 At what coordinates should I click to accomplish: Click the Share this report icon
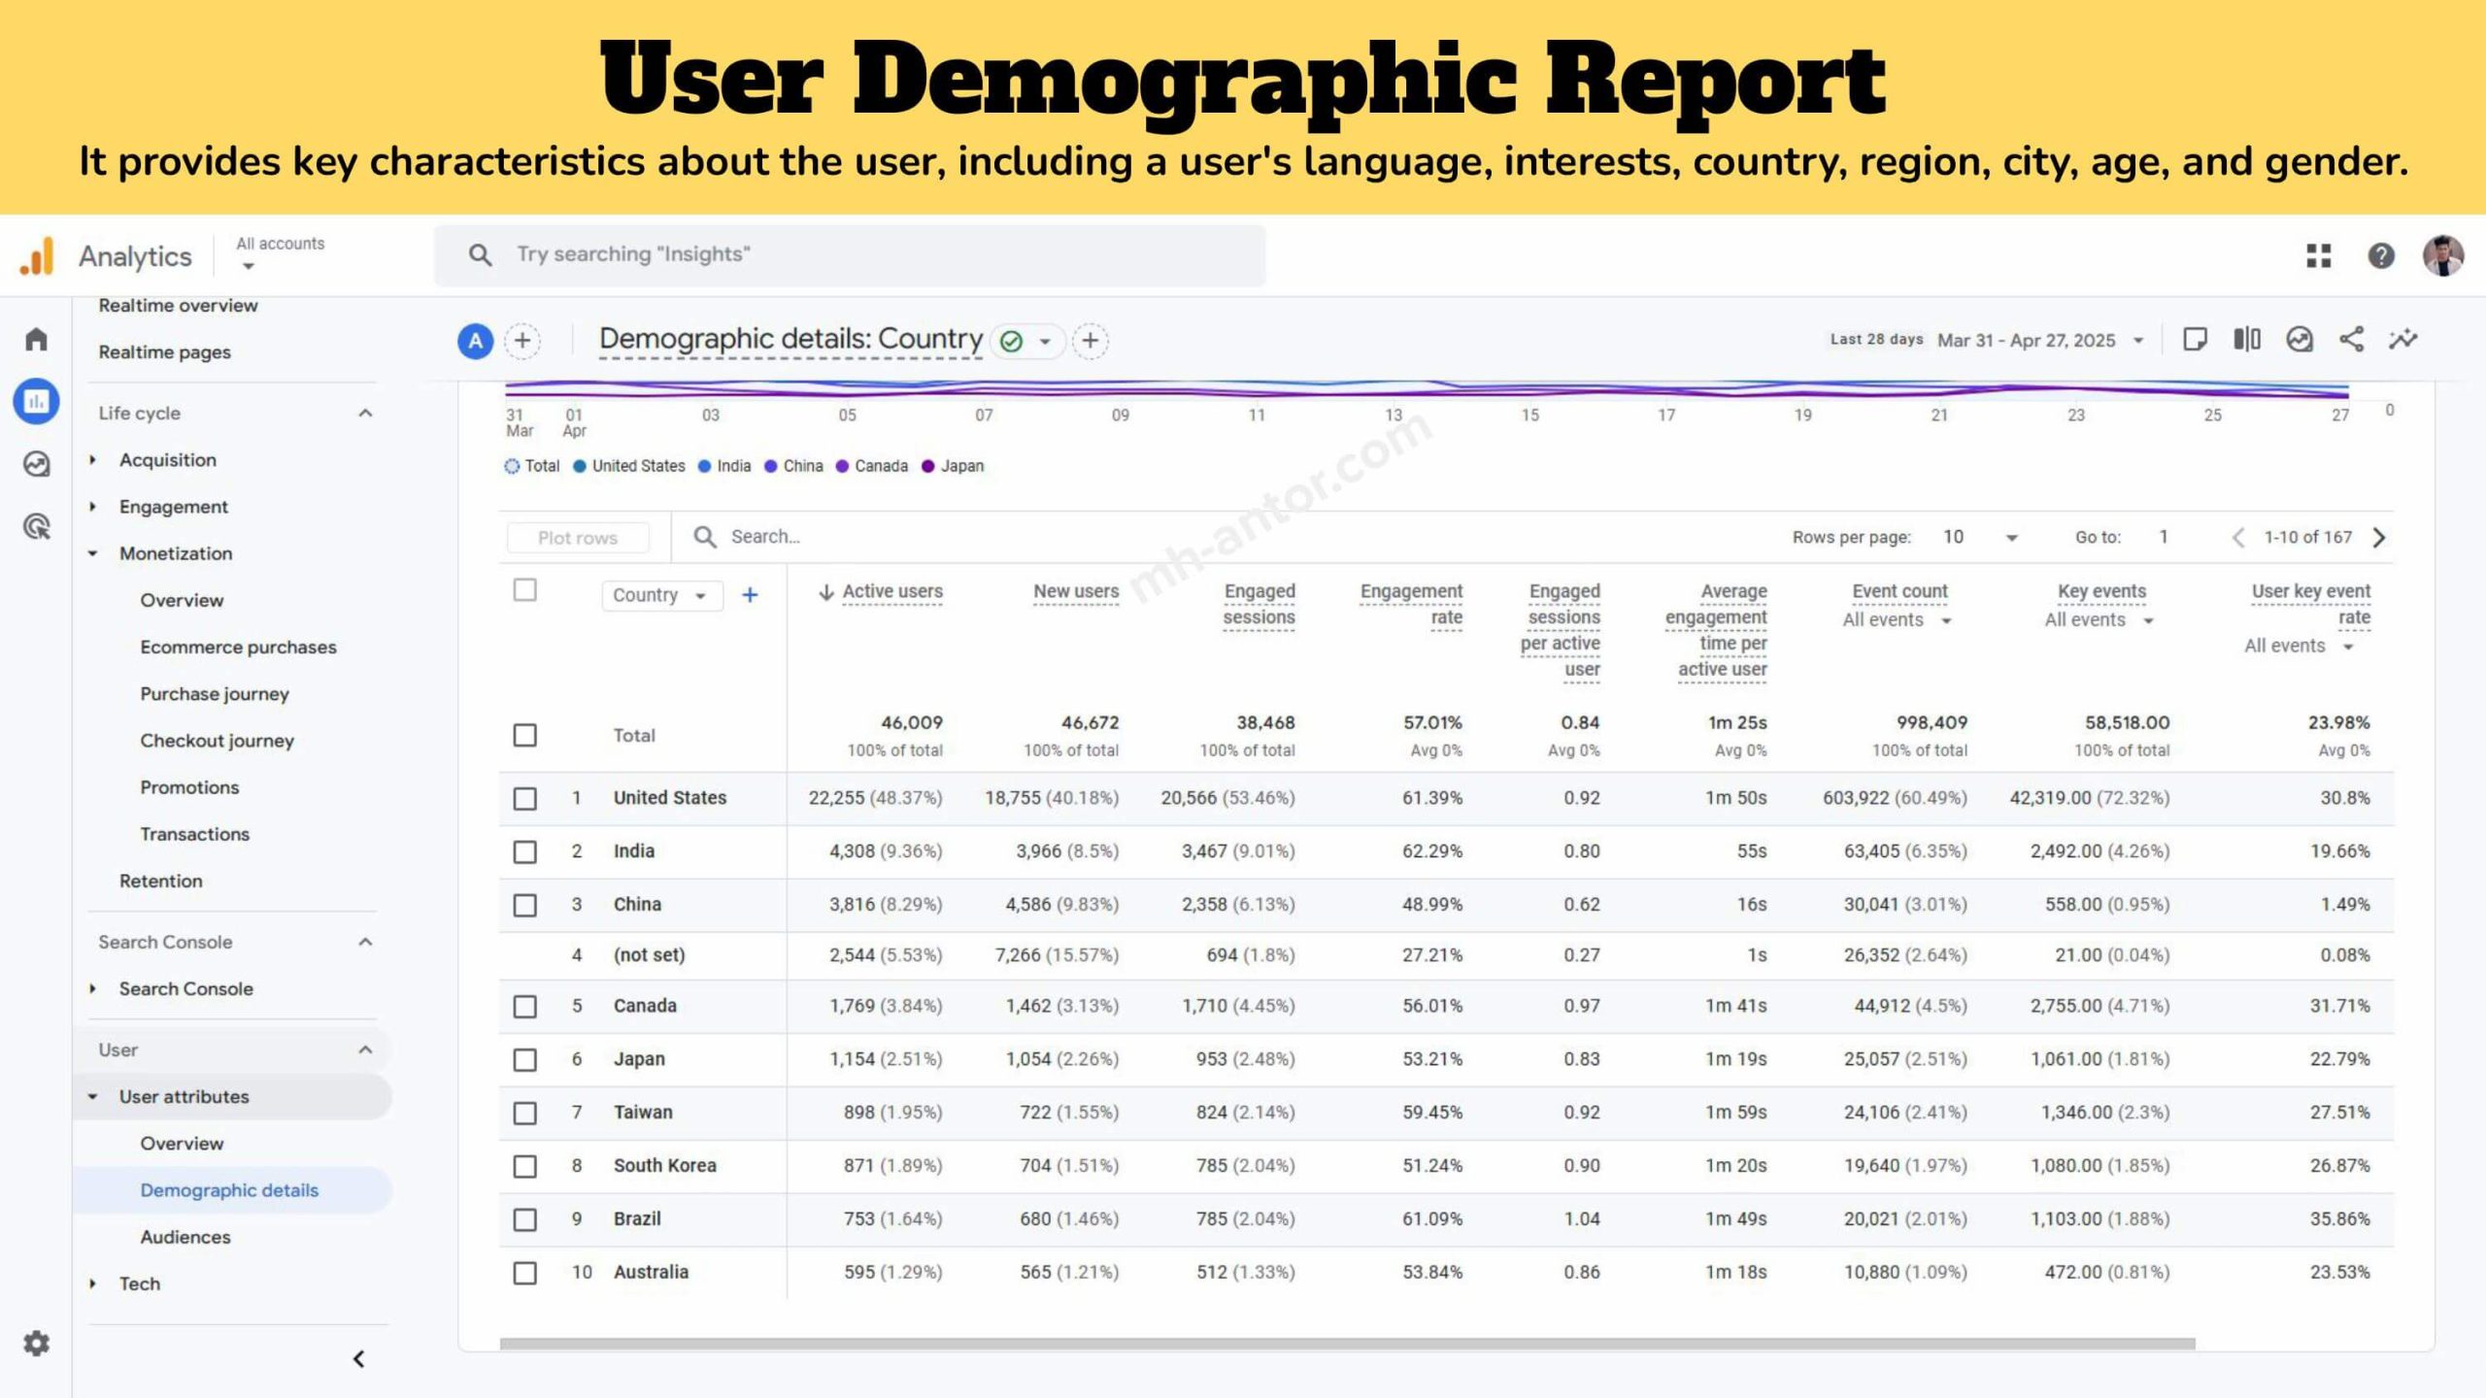pos(2351,340)
